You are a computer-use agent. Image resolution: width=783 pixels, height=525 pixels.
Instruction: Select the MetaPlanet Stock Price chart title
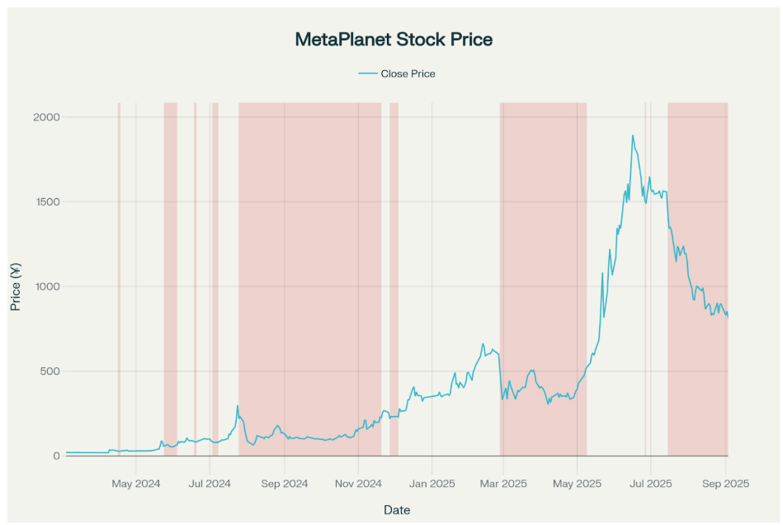pyautogui.click(x=394, y=40)
